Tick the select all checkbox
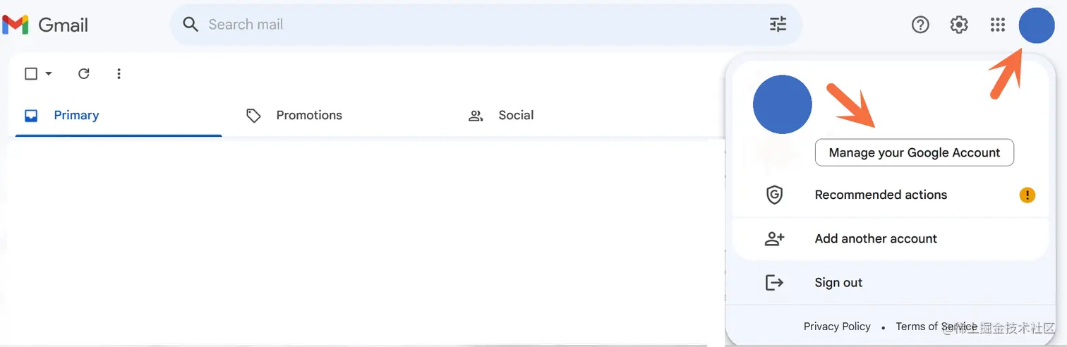This screenshot has height=347, width=1067. coord(31,73)
